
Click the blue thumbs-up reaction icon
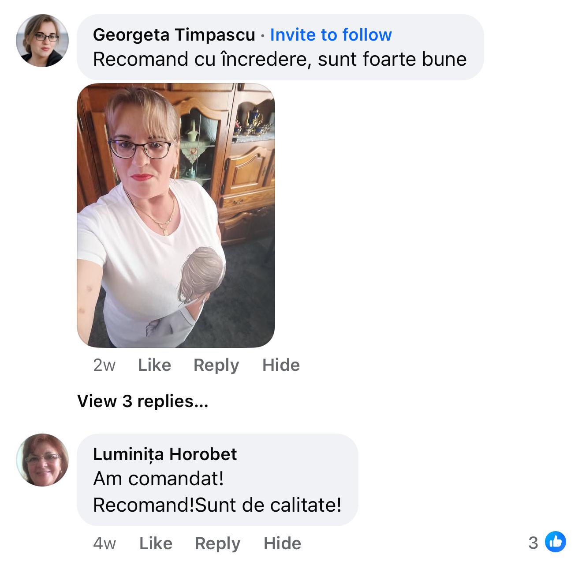[x=556, y=542]
